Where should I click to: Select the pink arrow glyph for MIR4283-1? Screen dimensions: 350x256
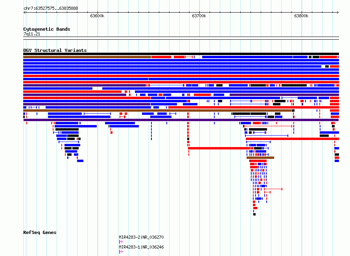coord(121,252)
